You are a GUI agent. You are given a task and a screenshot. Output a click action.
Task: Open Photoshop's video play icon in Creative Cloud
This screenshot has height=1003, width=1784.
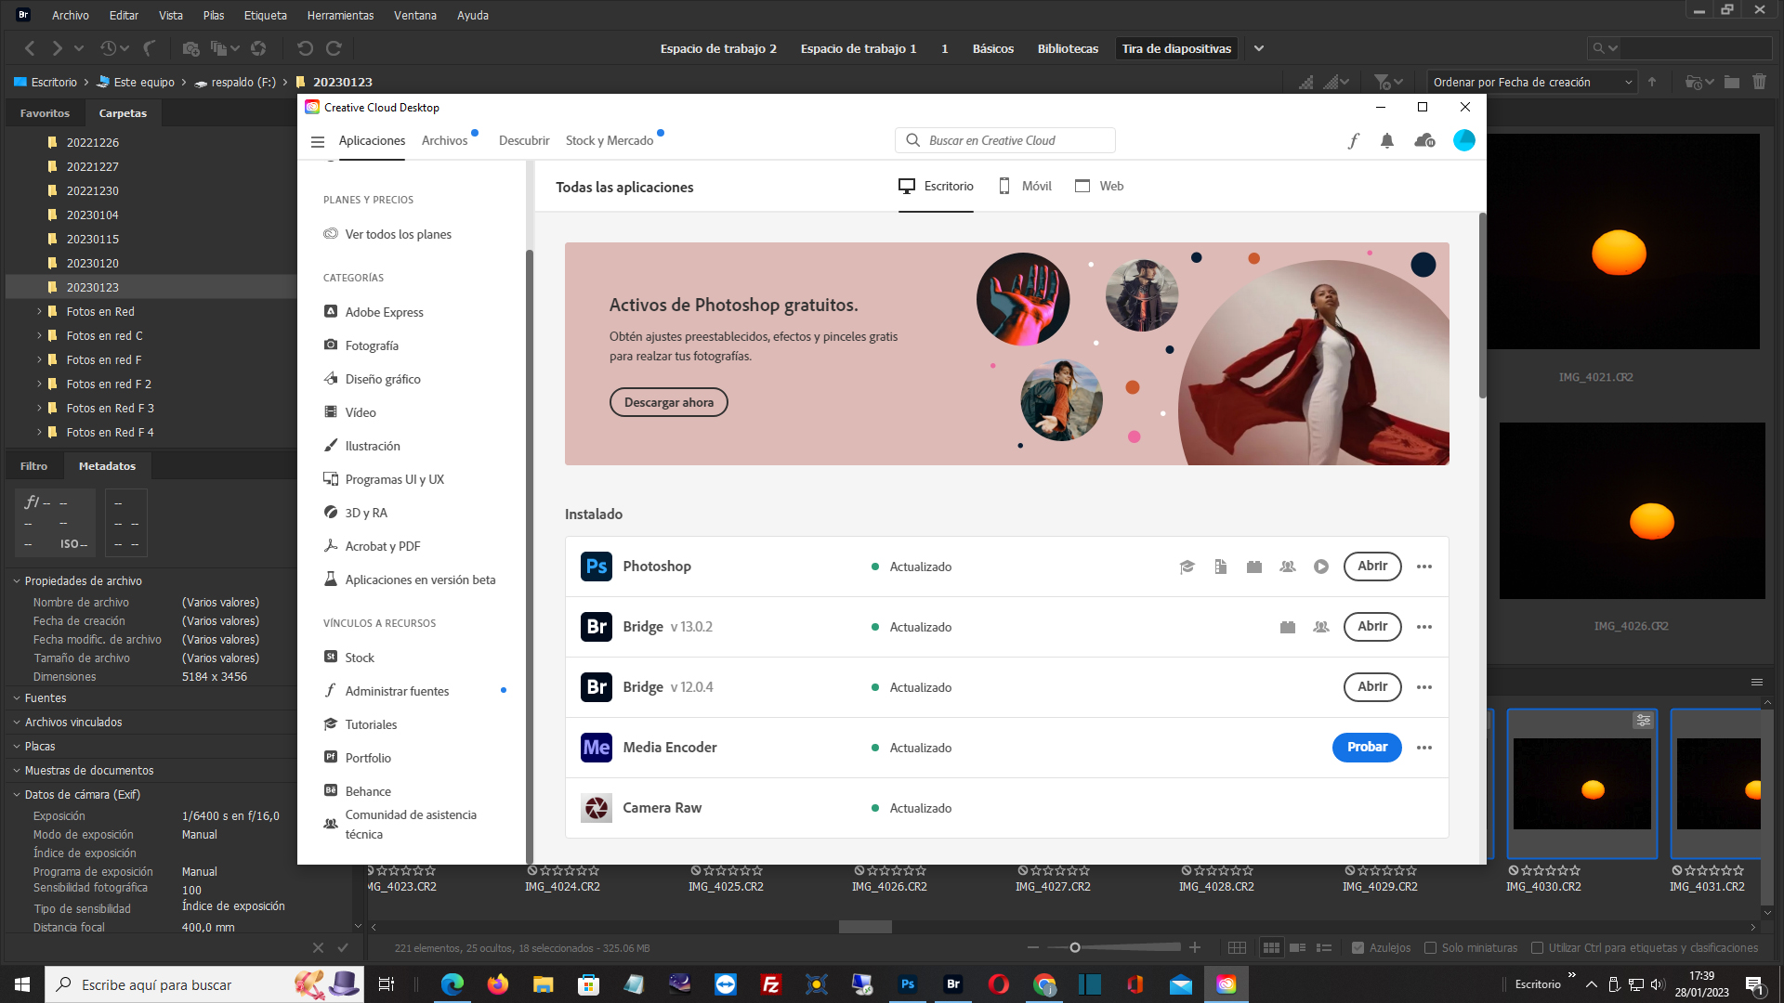click(1321, 567)
